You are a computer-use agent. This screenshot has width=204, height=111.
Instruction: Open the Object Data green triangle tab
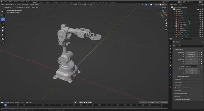click(170, 80)
